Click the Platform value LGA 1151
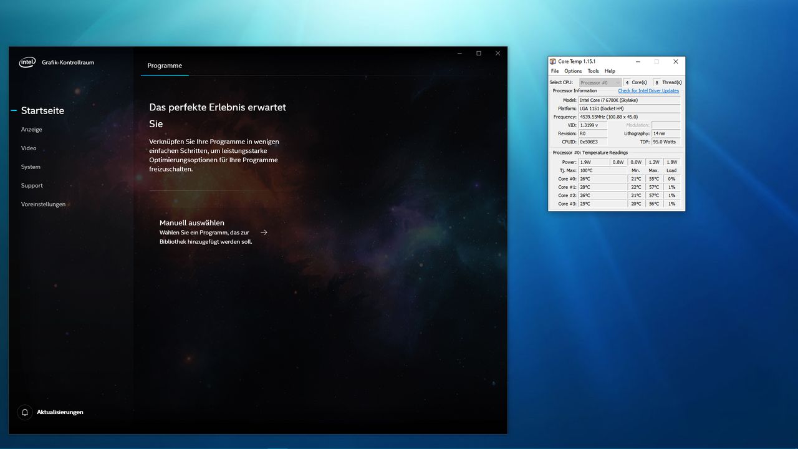 coord(629,109)
